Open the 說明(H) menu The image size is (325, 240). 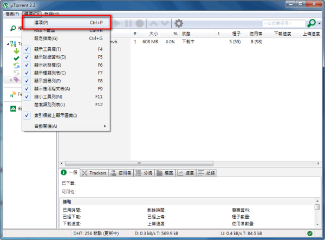click(51, 14)
